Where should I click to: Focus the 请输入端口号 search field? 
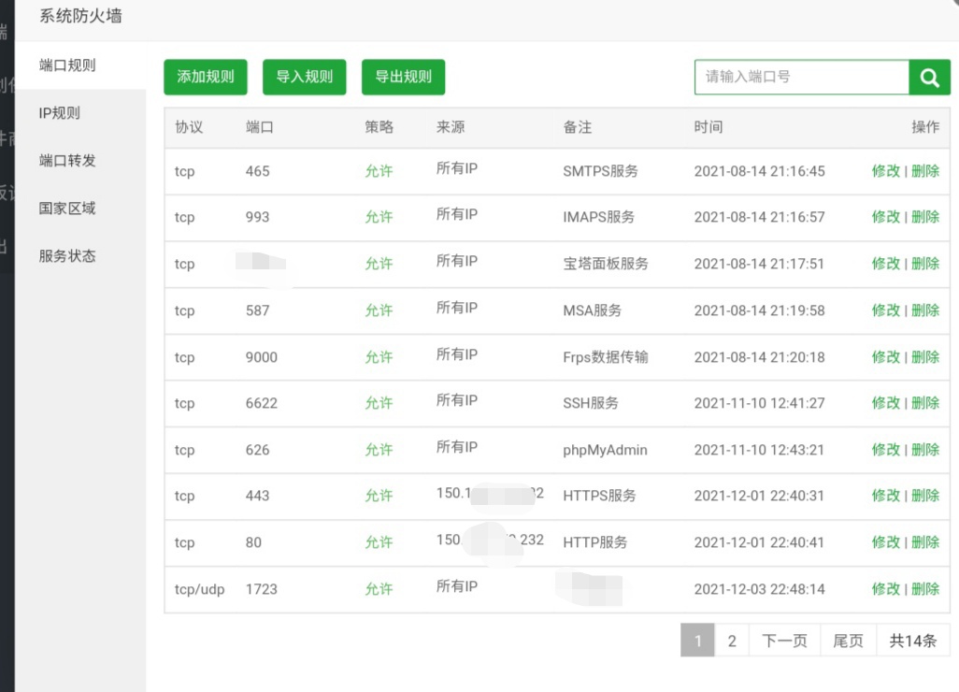click(x=802, y=77)
